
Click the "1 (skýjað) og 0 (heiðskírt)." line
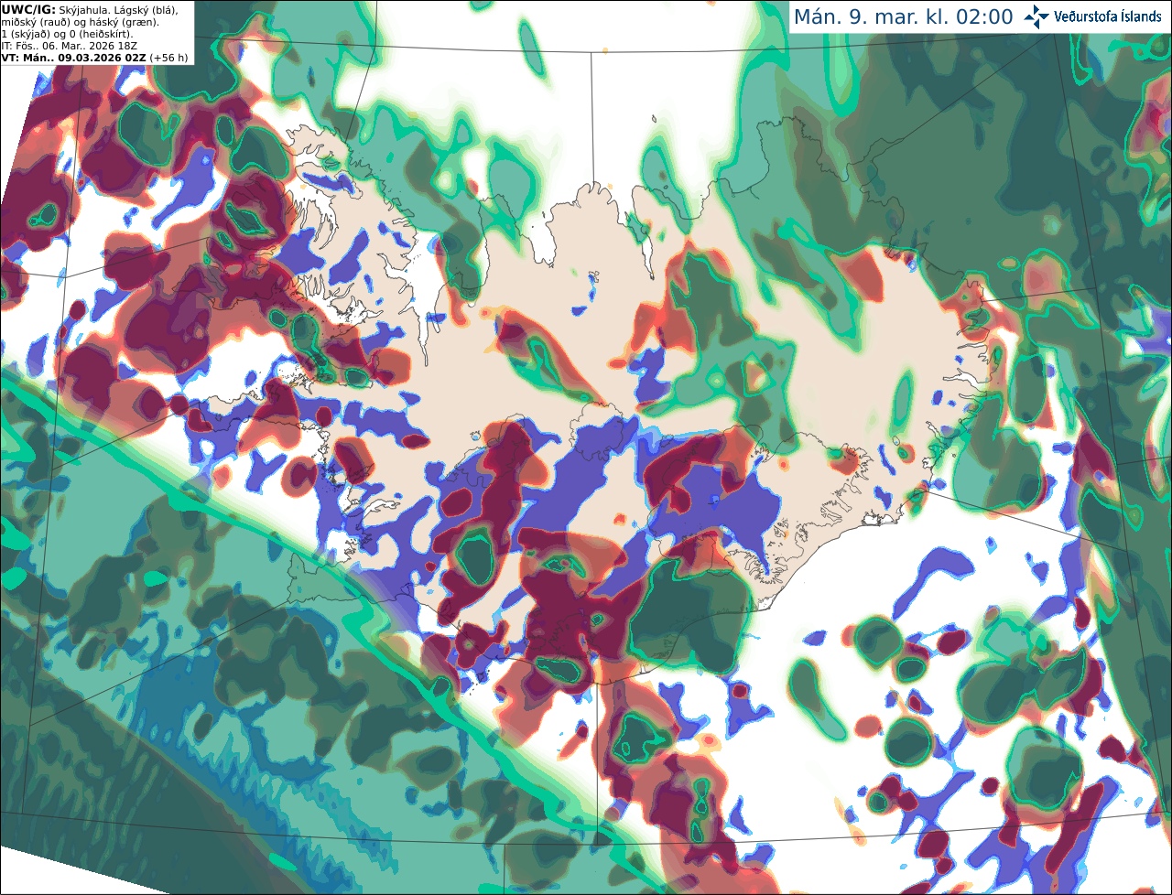67,34
